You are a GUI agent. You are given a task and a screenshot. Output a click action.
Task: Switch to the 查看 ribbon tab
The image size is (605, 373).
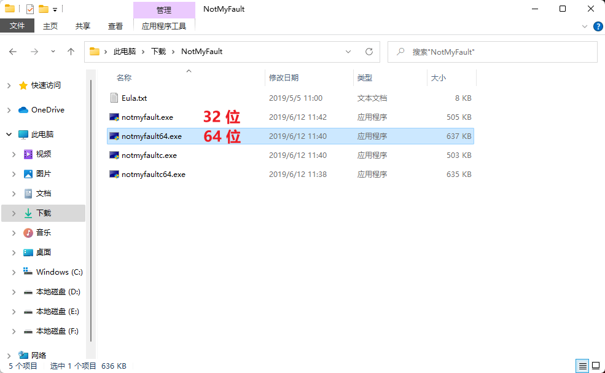[x=115, y=26]
